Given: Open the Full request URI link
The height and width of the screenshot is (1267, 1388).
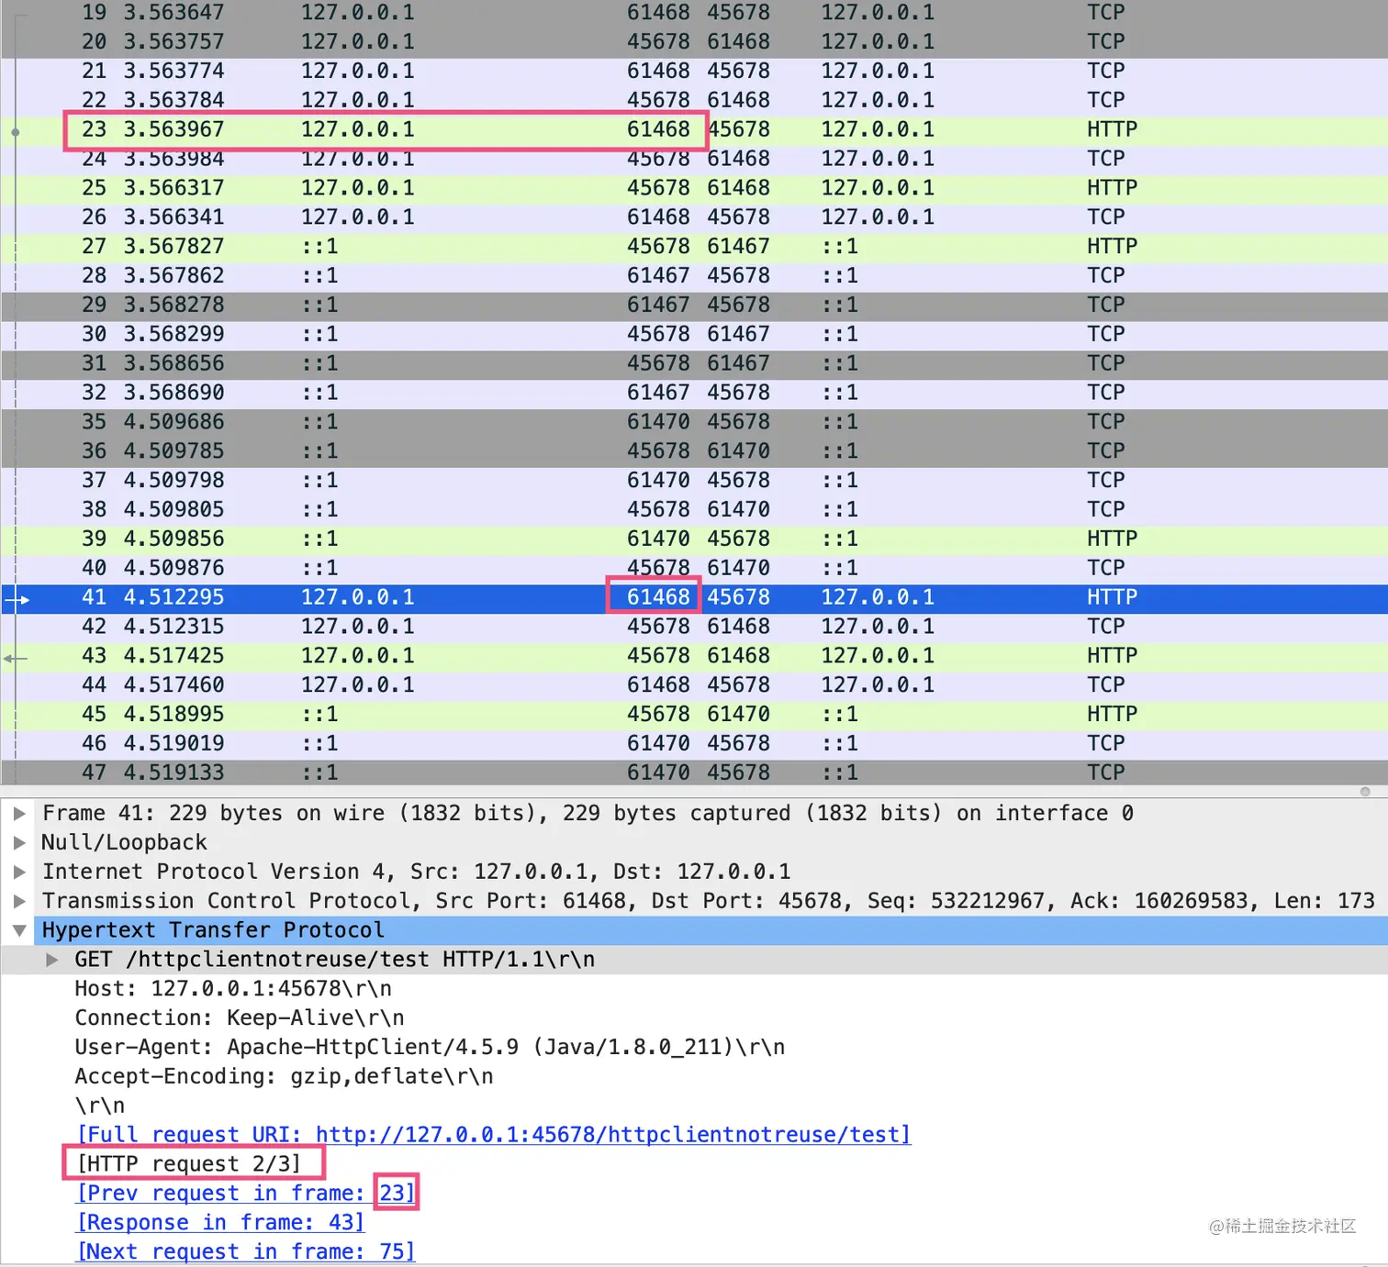Looking at the screenshot, I should pyautogui.click(x=494, y=1135).
